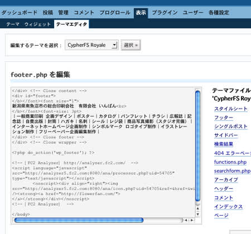The image size is (251, 234).
Task: Open the 404 エラーページ theme file
Action: click(x=233, y=153)
